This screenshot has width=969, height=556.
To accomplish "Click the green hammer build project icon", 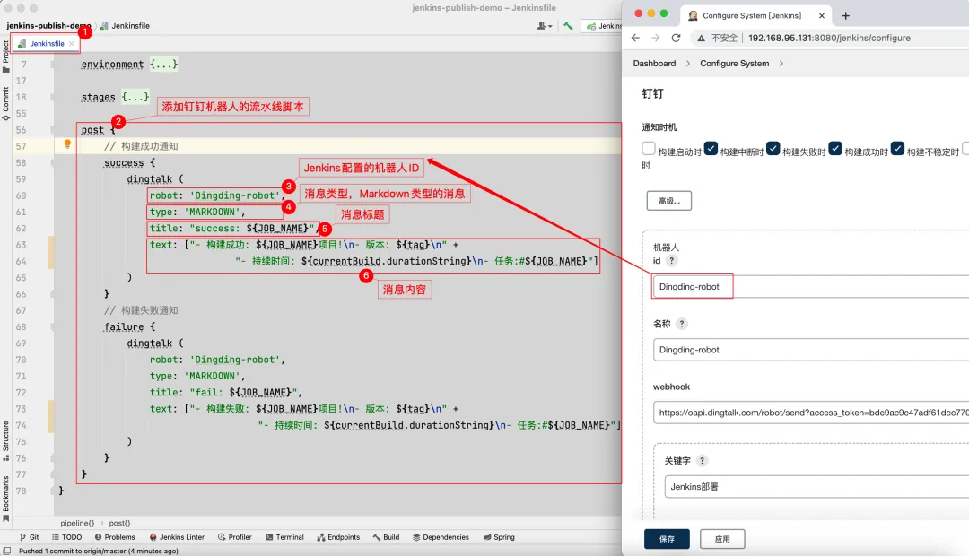I will pos(568,25).
